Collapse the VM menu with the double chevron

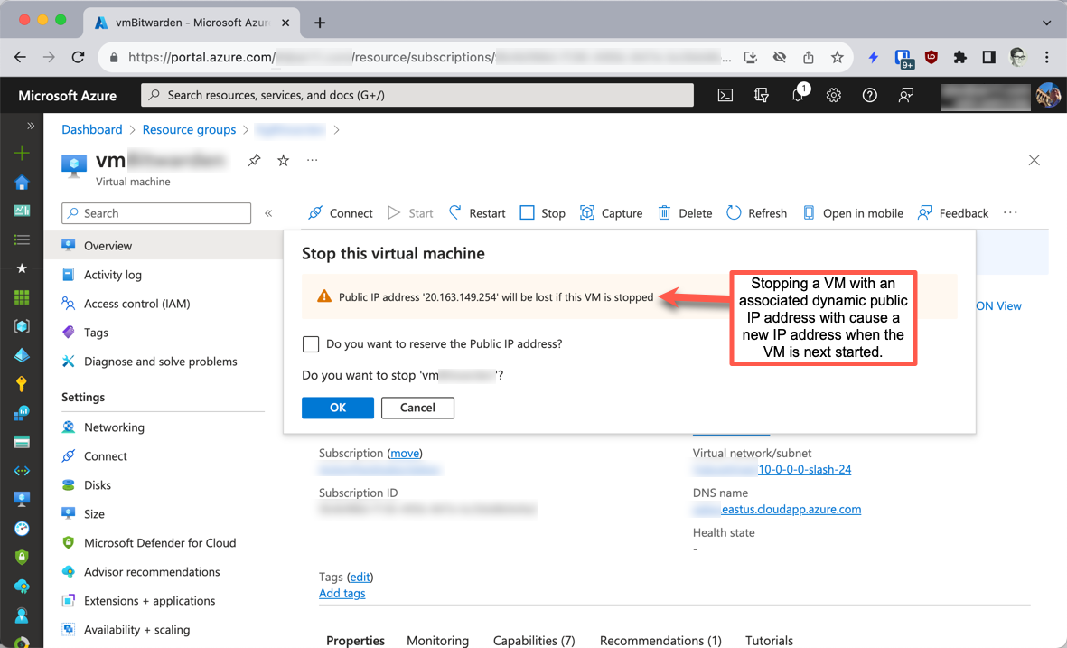click(268, 213)
